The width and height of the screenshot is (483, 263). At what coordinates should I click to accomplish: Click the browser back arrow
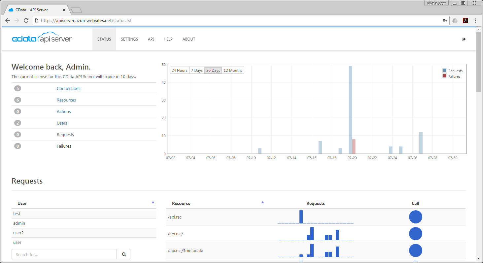8,20
